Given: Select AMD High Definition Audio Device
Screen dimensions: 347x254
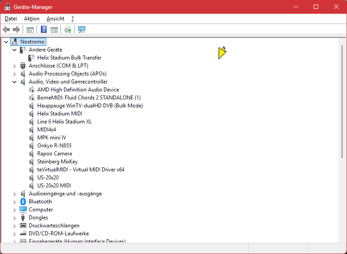Looking at the screenshot, I should [78, 90].
